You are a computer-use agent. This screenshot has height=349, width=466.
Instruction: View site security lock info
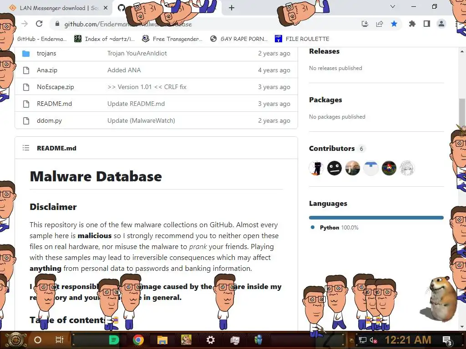click(58, 24)
